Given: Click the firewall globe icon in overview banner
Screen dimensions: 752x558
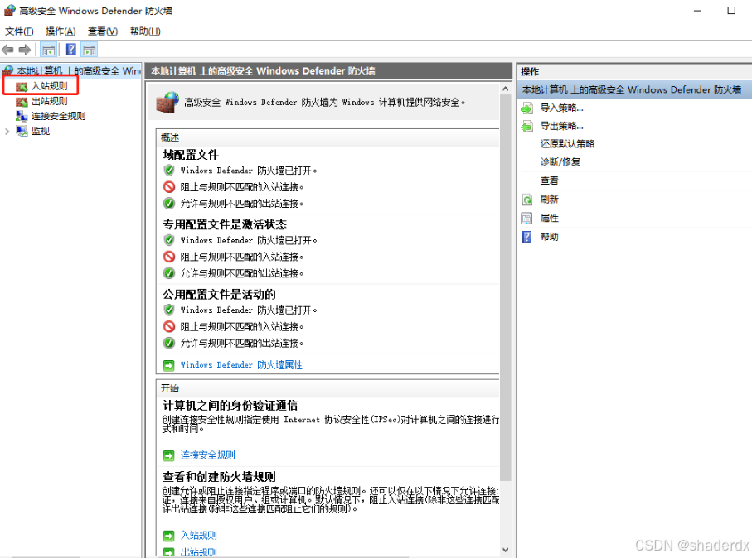Looking at the screenshot, I should 167,103.
